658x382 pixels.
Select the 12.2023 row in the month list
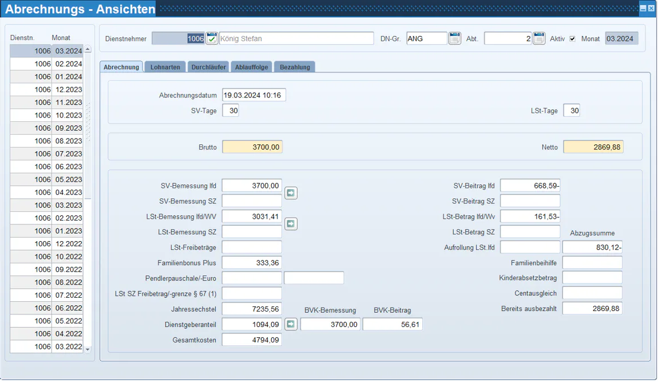click(x=46, y=89)
